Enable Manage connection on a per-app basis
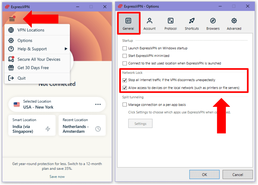The width and height of the screenshot is (258, 185). (125, 105)
